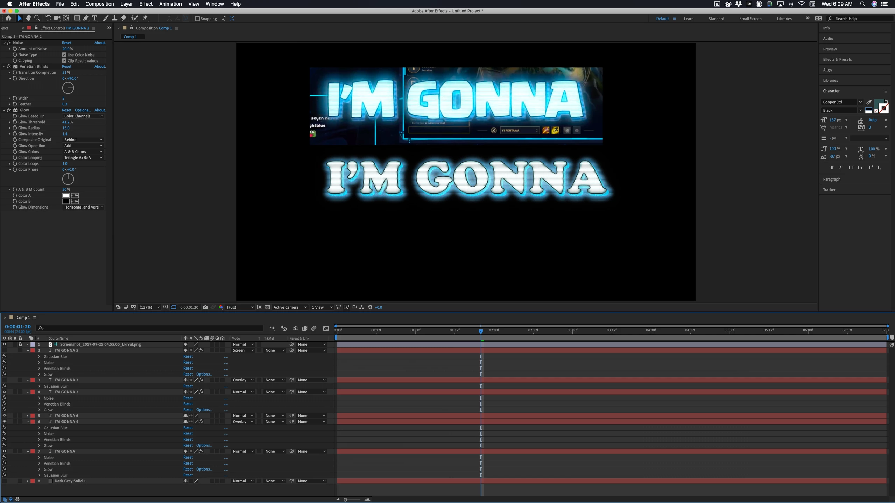
Task: Click the Color A white swatch
Action: pyautogui.click(x=66, y=195)
